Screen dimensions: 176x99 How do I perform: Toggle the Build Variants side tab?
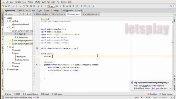tap(2, 68)
